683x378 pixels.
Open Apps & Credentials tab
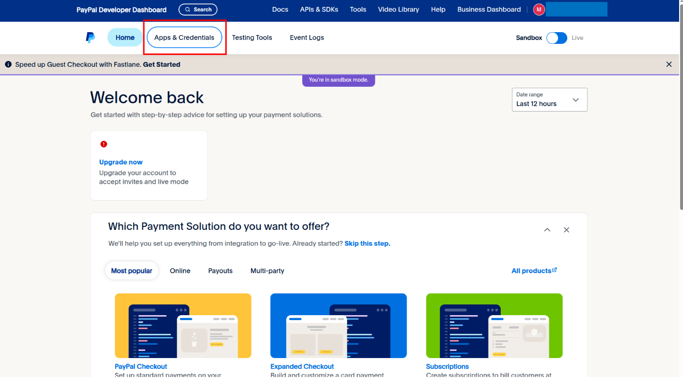(184, 38)
